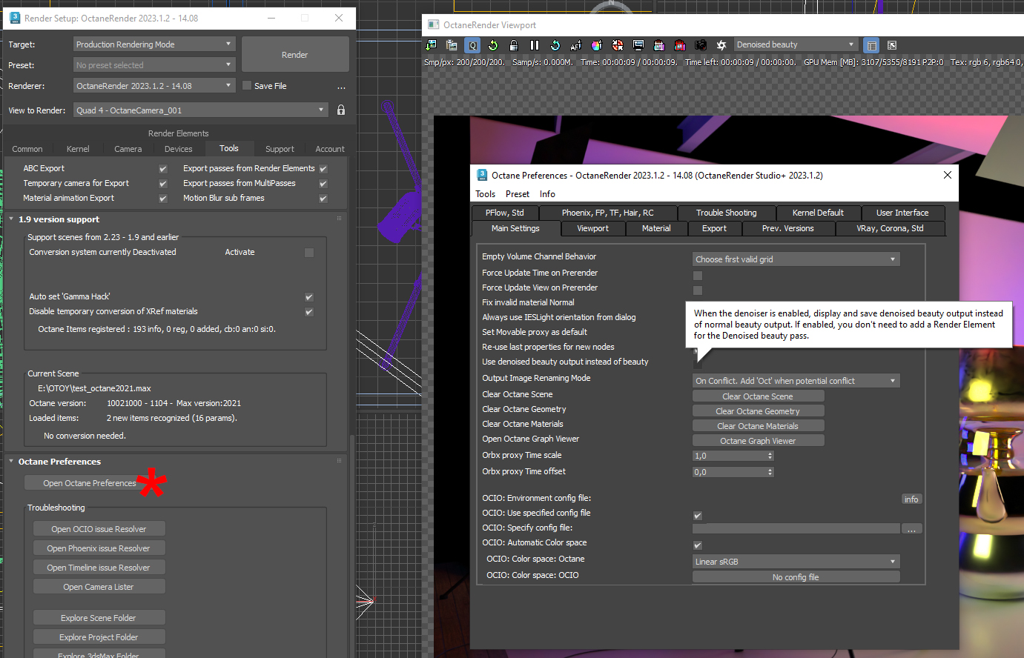Viewport: 1024px width, 658px height.
Task: Click the blue circular restart arrow icon
Action: click(555, 45)
